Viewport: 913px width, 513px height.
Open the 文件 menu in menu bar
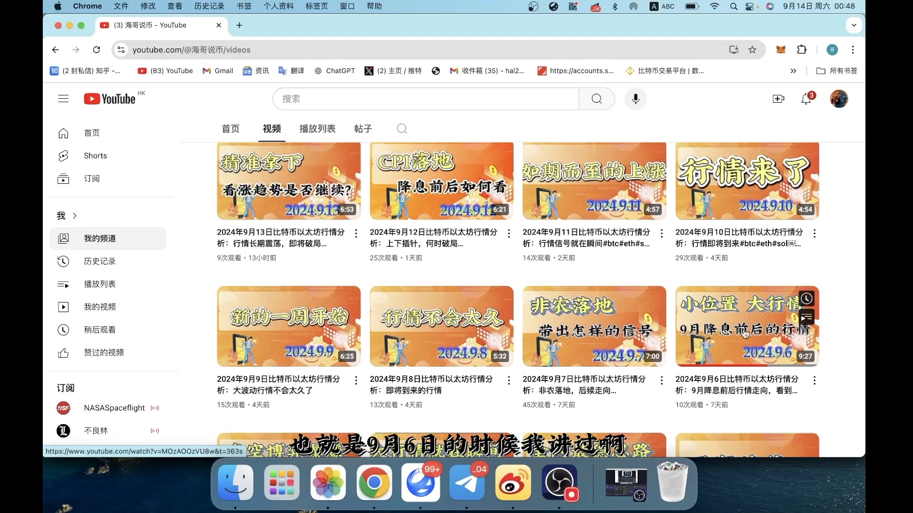(121, 6)
